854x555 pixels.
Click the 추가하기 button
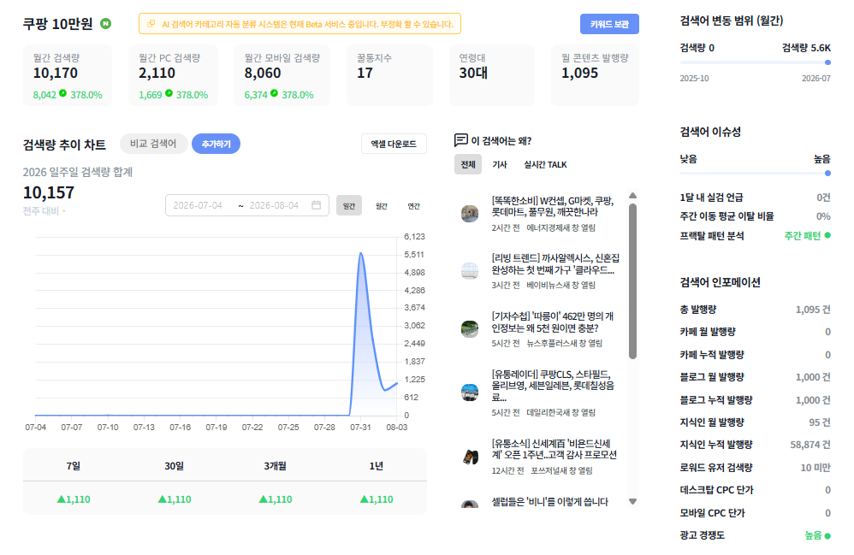tap(216, 144)
